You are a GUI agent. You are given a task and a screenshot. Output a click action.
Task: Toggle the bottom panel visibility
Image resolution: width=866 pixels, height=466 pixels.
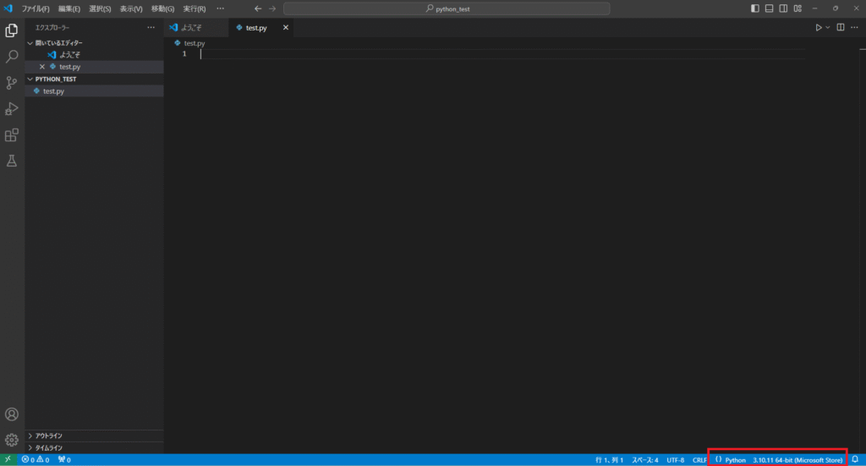click(x=770, y=8)
